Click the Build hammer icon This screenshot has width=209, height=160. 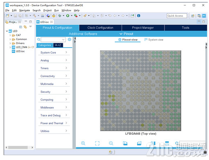coord(34,16)
